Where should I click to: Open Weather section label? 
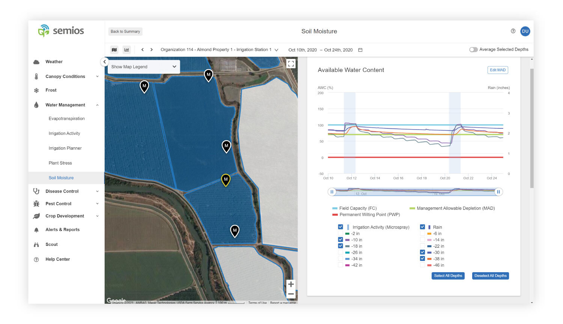pos(54,62)
